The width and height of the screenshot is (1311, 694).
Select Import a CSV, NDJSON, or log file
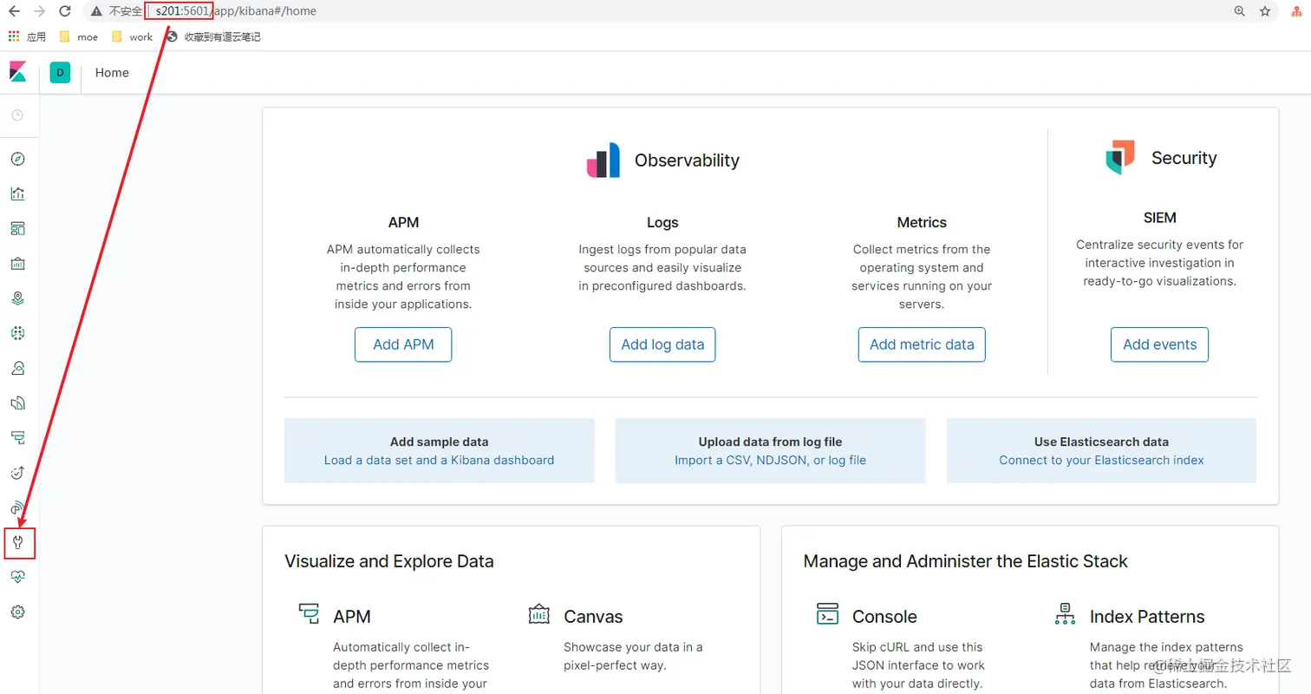tap(770, 461)
